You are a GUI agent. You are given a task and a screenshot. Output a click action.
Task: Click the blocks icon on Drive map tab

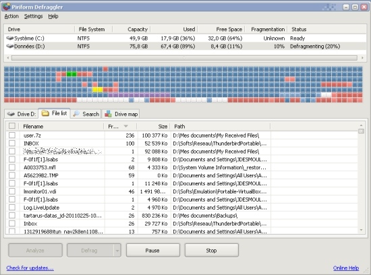[108, 114]
